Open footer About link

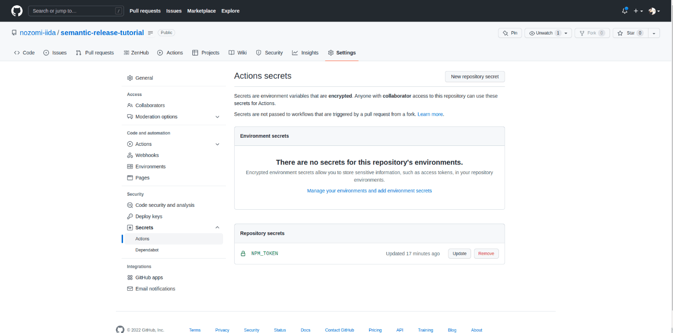point(476,330)
